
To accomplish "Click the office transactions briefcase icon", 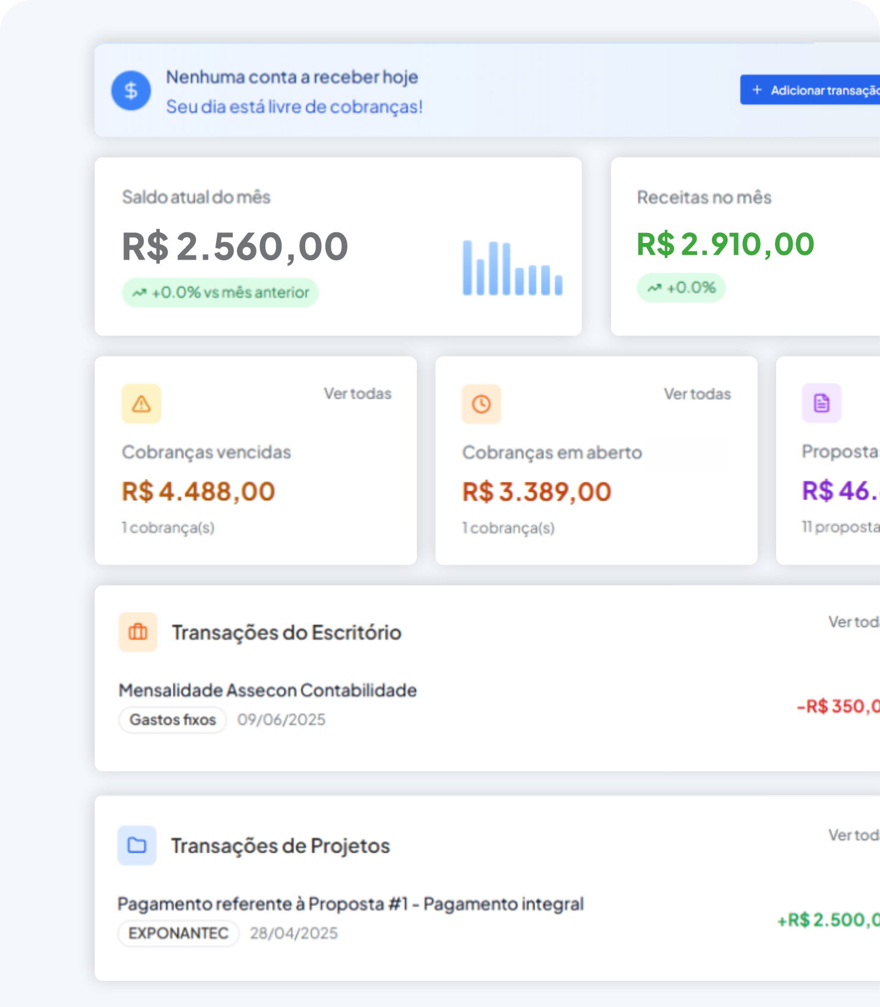I will tap(138, 632).
